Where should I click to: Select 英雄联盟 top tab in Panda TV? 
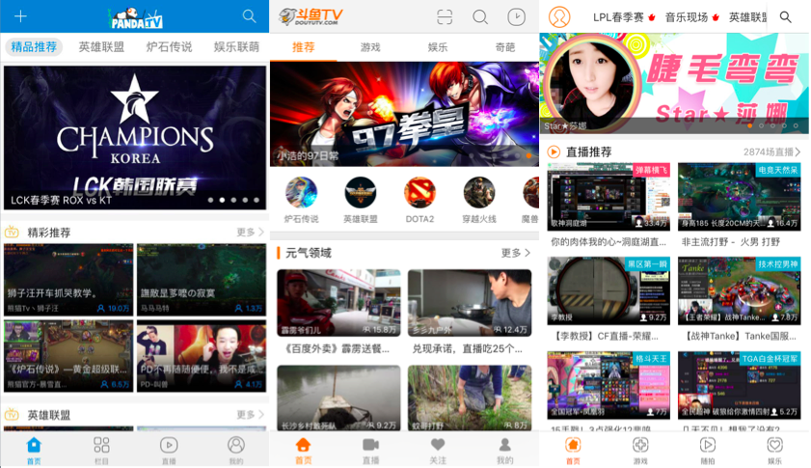(101, 47)
